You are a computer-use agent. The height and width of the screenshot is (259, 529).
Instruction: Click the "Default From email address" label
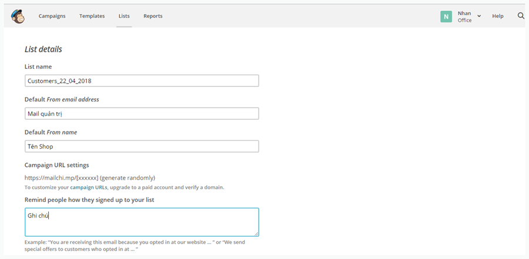tap(62, 99)
